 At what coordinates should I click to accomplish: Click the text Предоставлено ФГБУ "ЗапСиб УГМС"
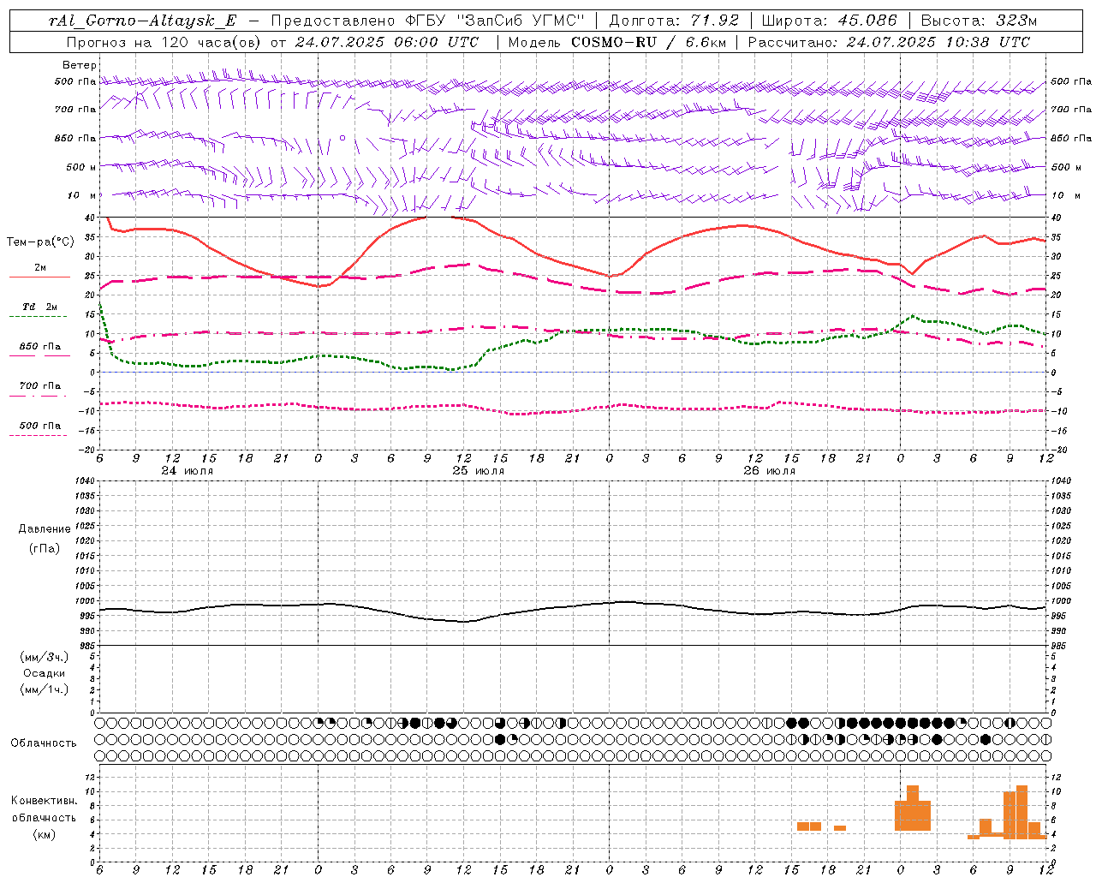point(427,21)
